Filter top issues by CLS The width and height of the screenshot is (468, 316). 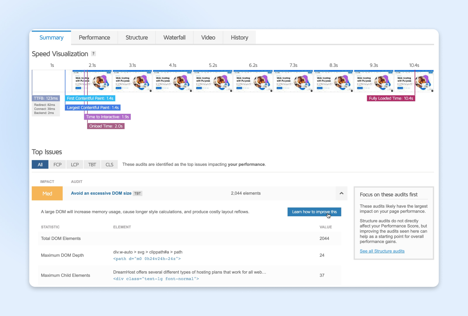(109, 165)
